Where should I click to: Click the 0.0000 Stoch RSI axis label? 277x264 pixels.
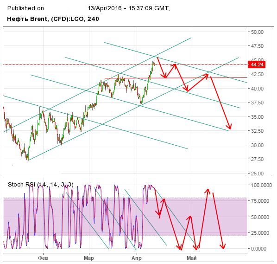pos(258,249)
